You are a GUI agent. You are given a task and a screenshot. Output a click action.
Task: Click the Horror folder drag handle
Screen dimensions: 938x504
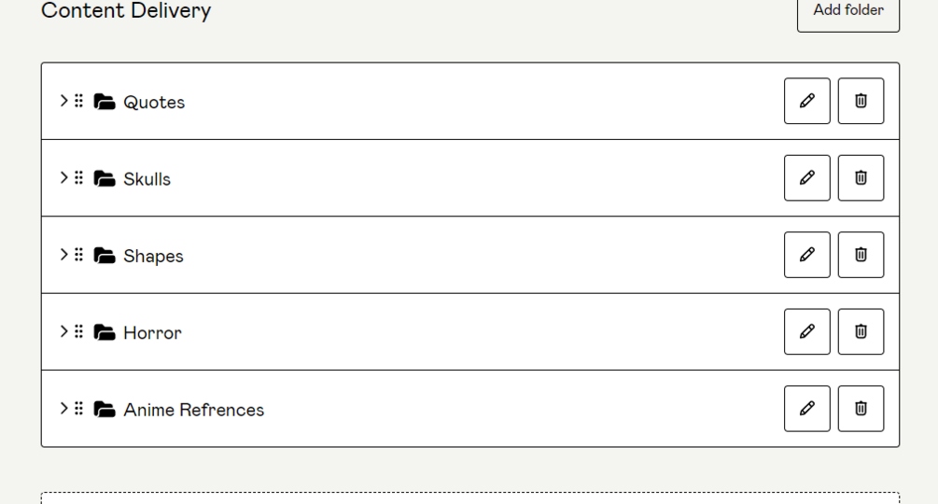79,331
